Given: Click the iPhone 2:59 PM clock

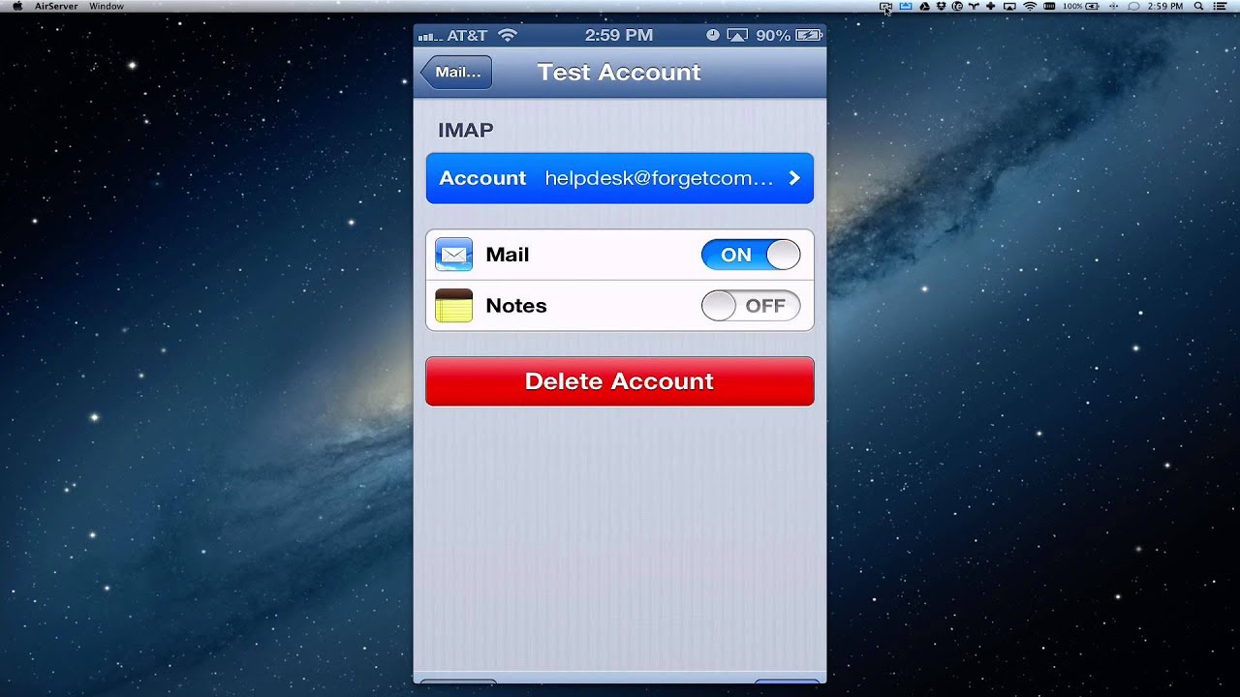Looking at the screenshot, I should pyautogui.click(x=619, y=36).
